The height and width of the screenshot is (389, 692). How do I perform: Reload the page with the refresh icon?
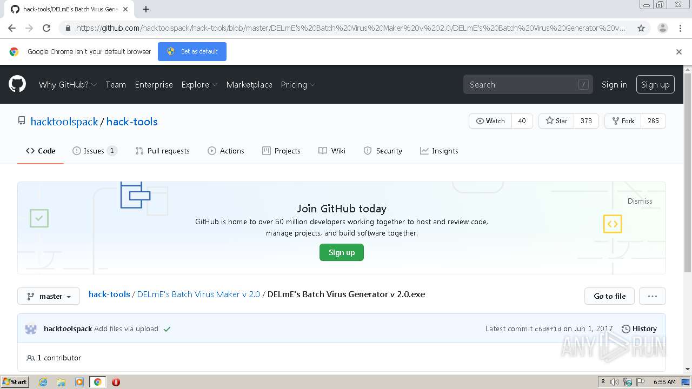pyautogui.click(x=46, y=28)
